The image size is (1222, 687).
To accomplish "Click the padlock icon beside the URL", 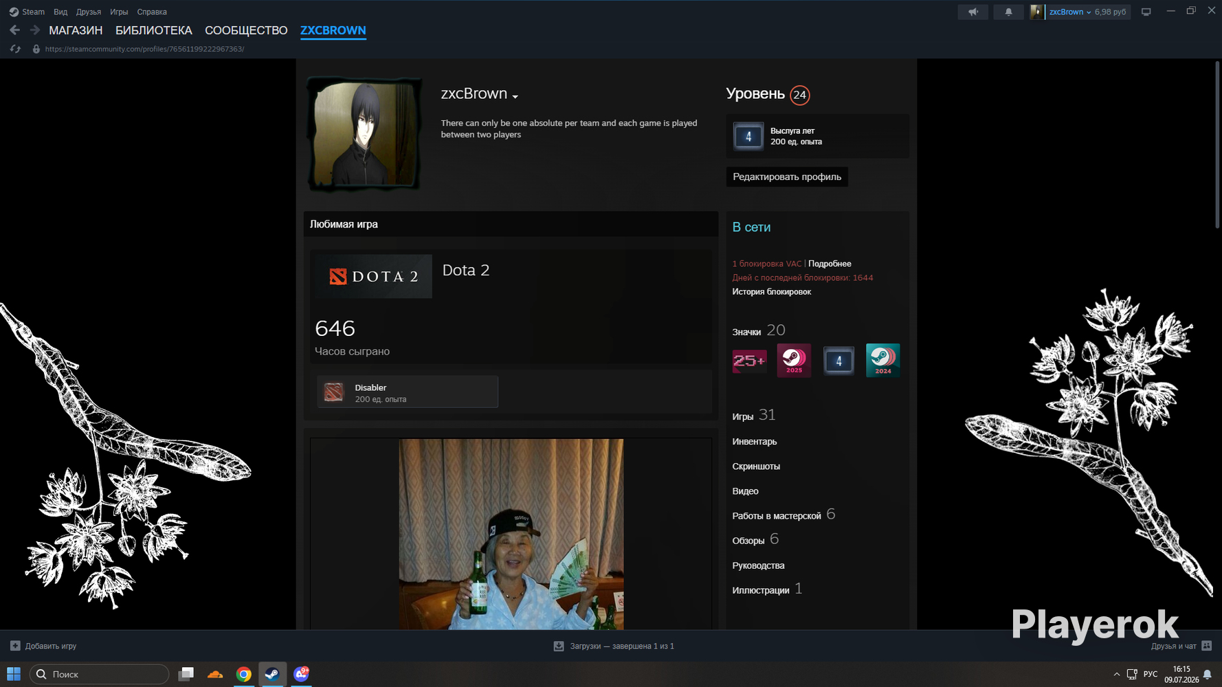I will pos(36,49).
